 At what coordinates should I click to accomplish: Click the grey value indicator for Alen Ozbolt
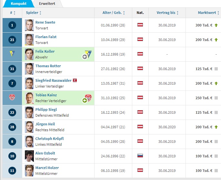click(216, 156)
